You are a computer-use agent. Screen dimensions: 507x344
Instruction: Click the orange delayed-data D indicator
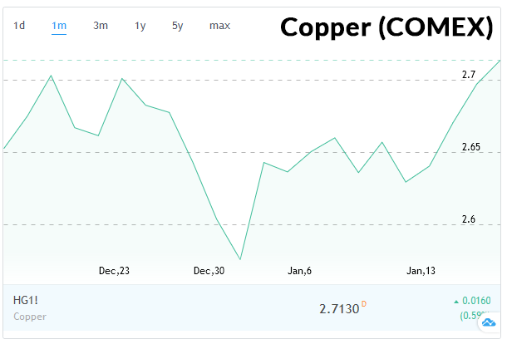pyautogui.click(x=363, y=304)
